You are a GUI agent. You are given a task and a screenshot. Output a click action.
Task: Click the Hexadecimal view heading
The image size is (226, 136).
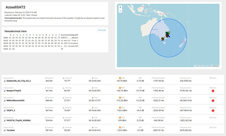15,31
